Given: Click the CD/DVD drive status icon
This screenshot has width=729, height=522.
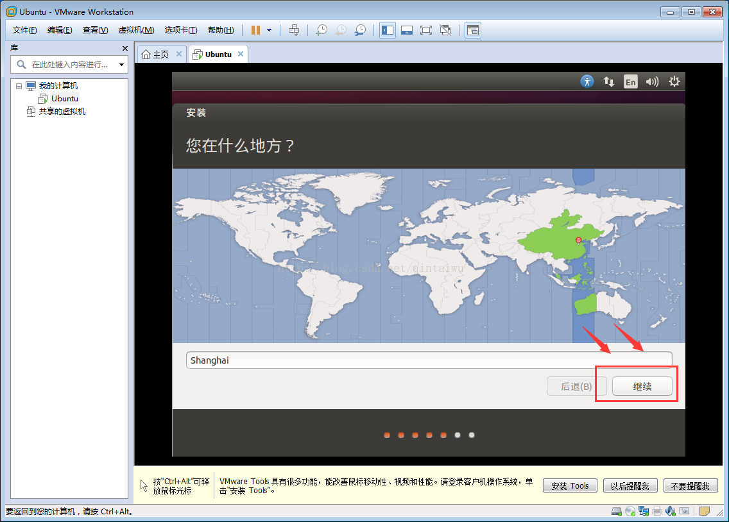Looking at the screenshot, I should point(630,511).
